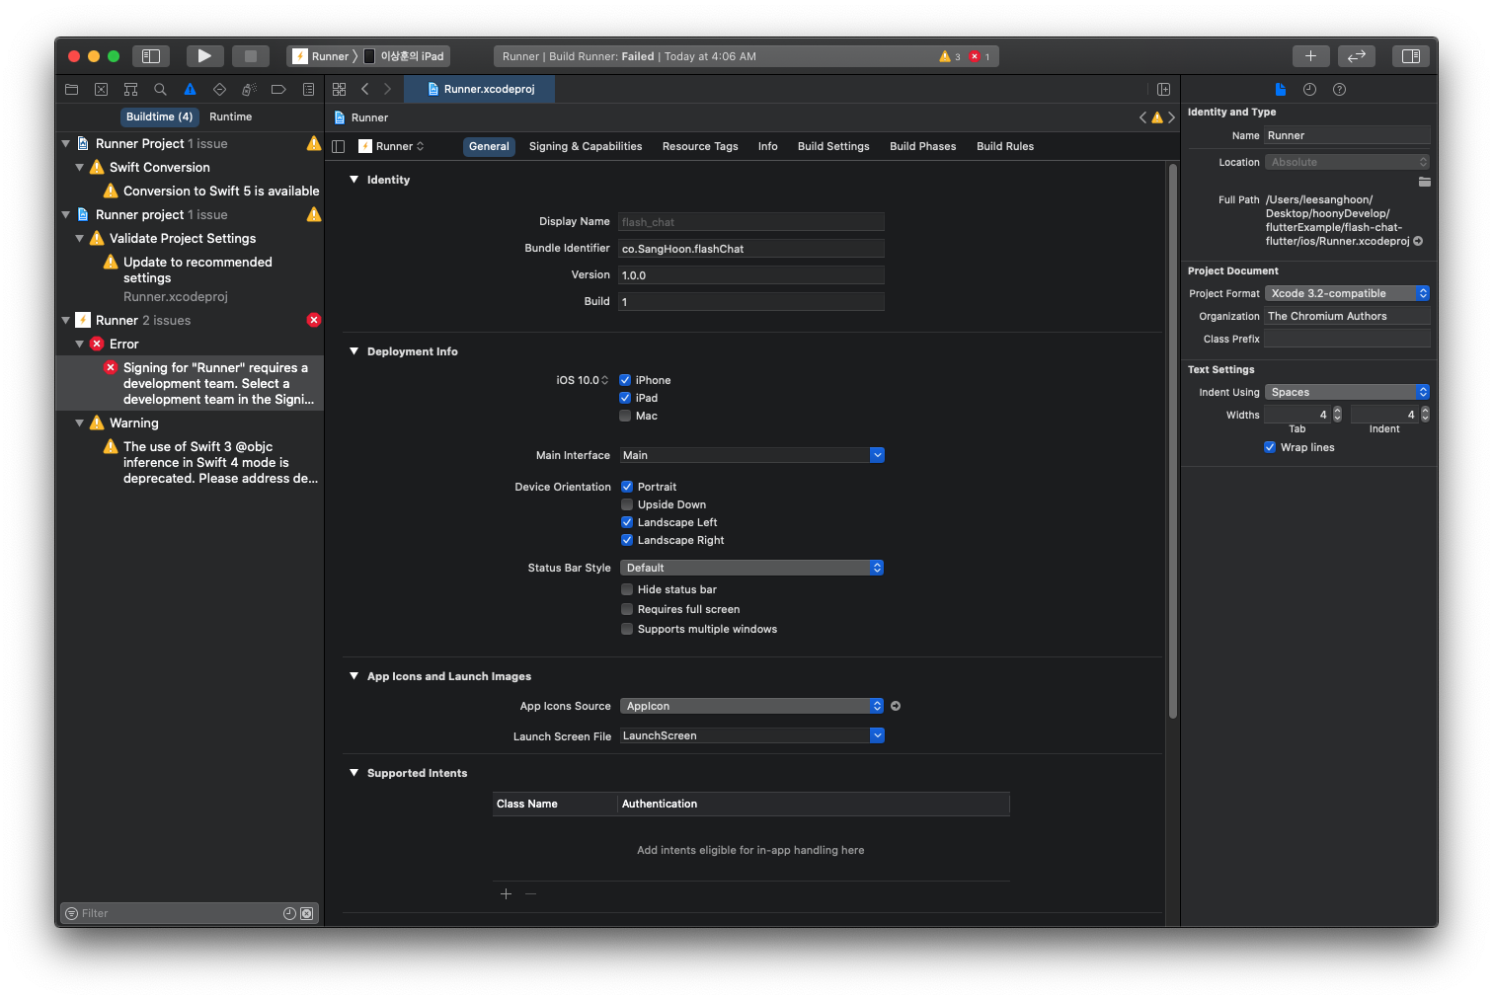Switch to the Resource Tags tab

pos(700,146)
